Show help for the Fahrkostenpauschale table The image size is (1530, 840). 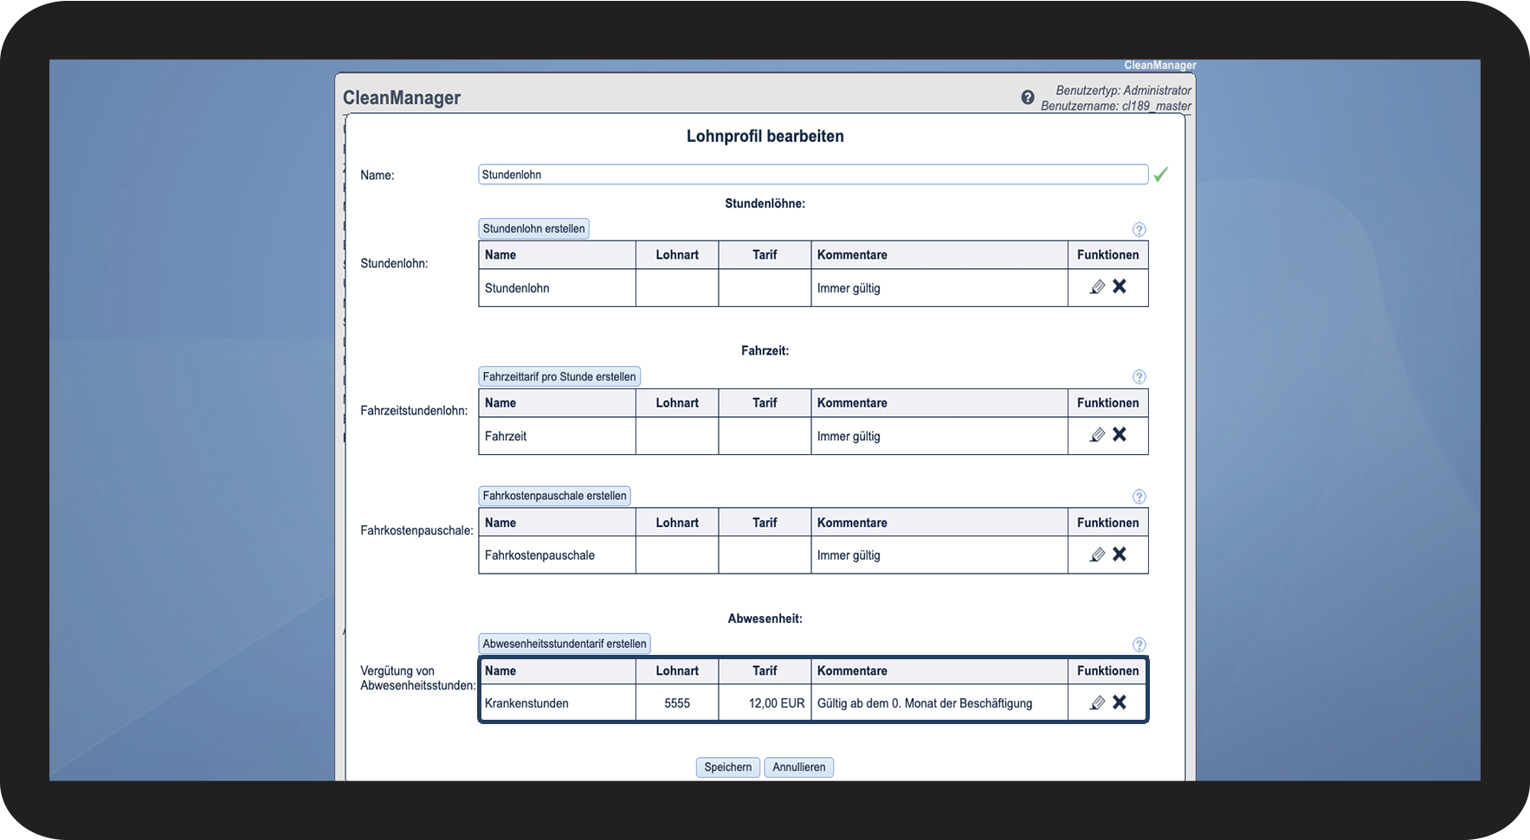[x=1139, y=497]
